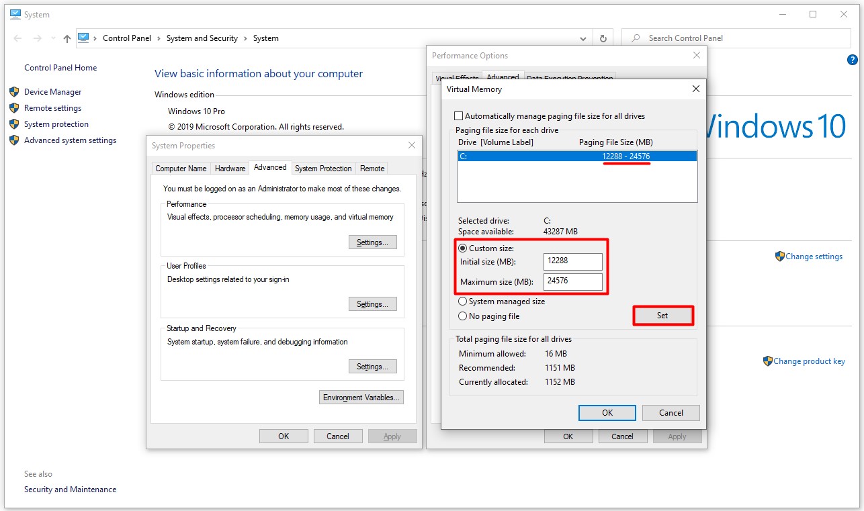Click the Initial size (MB) input field
This screenshot has width=864, height=511.
(x=572, y=262)
